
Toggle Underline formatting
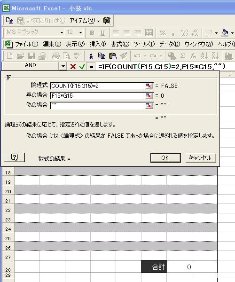click(102, 33)
